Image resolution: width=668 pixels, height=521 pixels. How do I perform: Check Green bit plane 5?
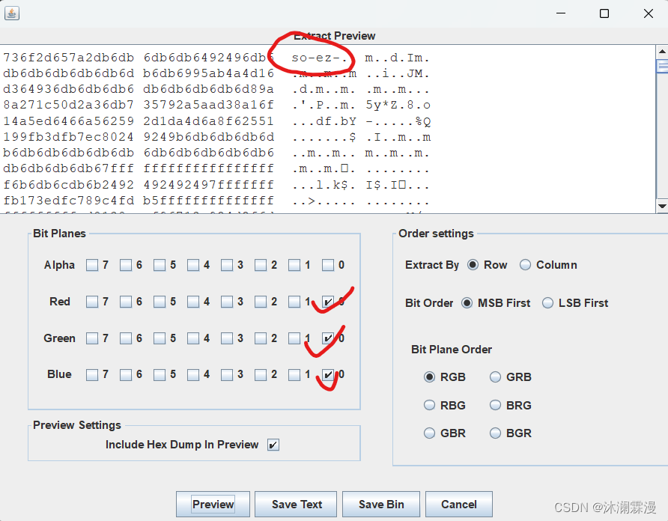point(160,338)
